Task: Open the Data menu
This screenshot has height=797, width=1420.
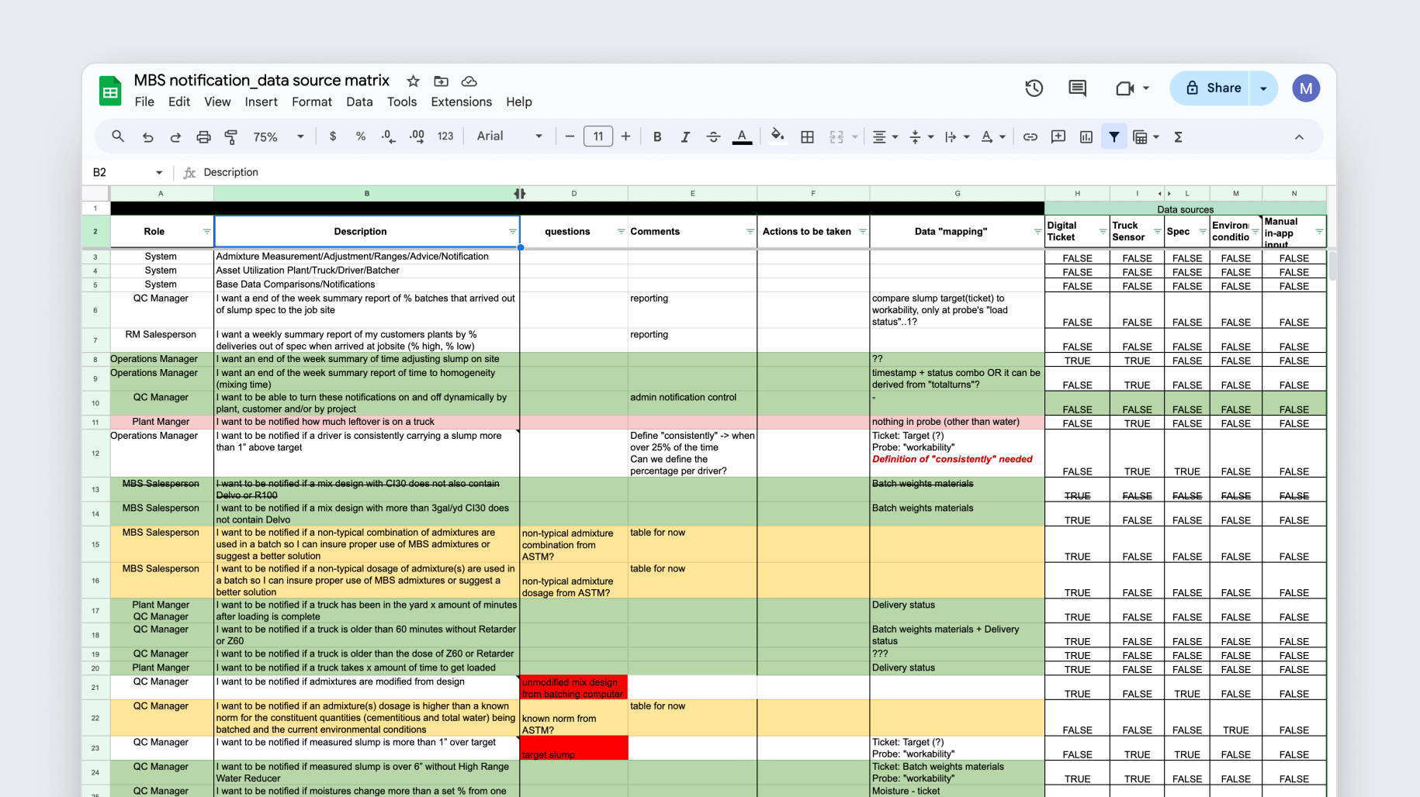Action: (x=359, y=102)
